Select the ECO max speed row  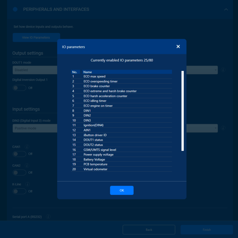pyautogui.click(x=121, y=76)
